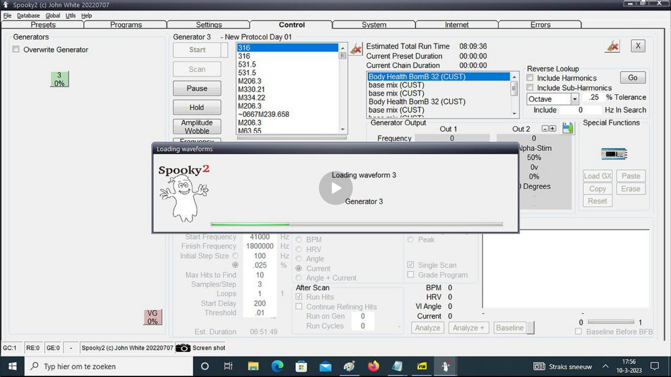671x377 pixels.
Task: Click the broom icon beside the X button
Action: click(x=612, y=46)
